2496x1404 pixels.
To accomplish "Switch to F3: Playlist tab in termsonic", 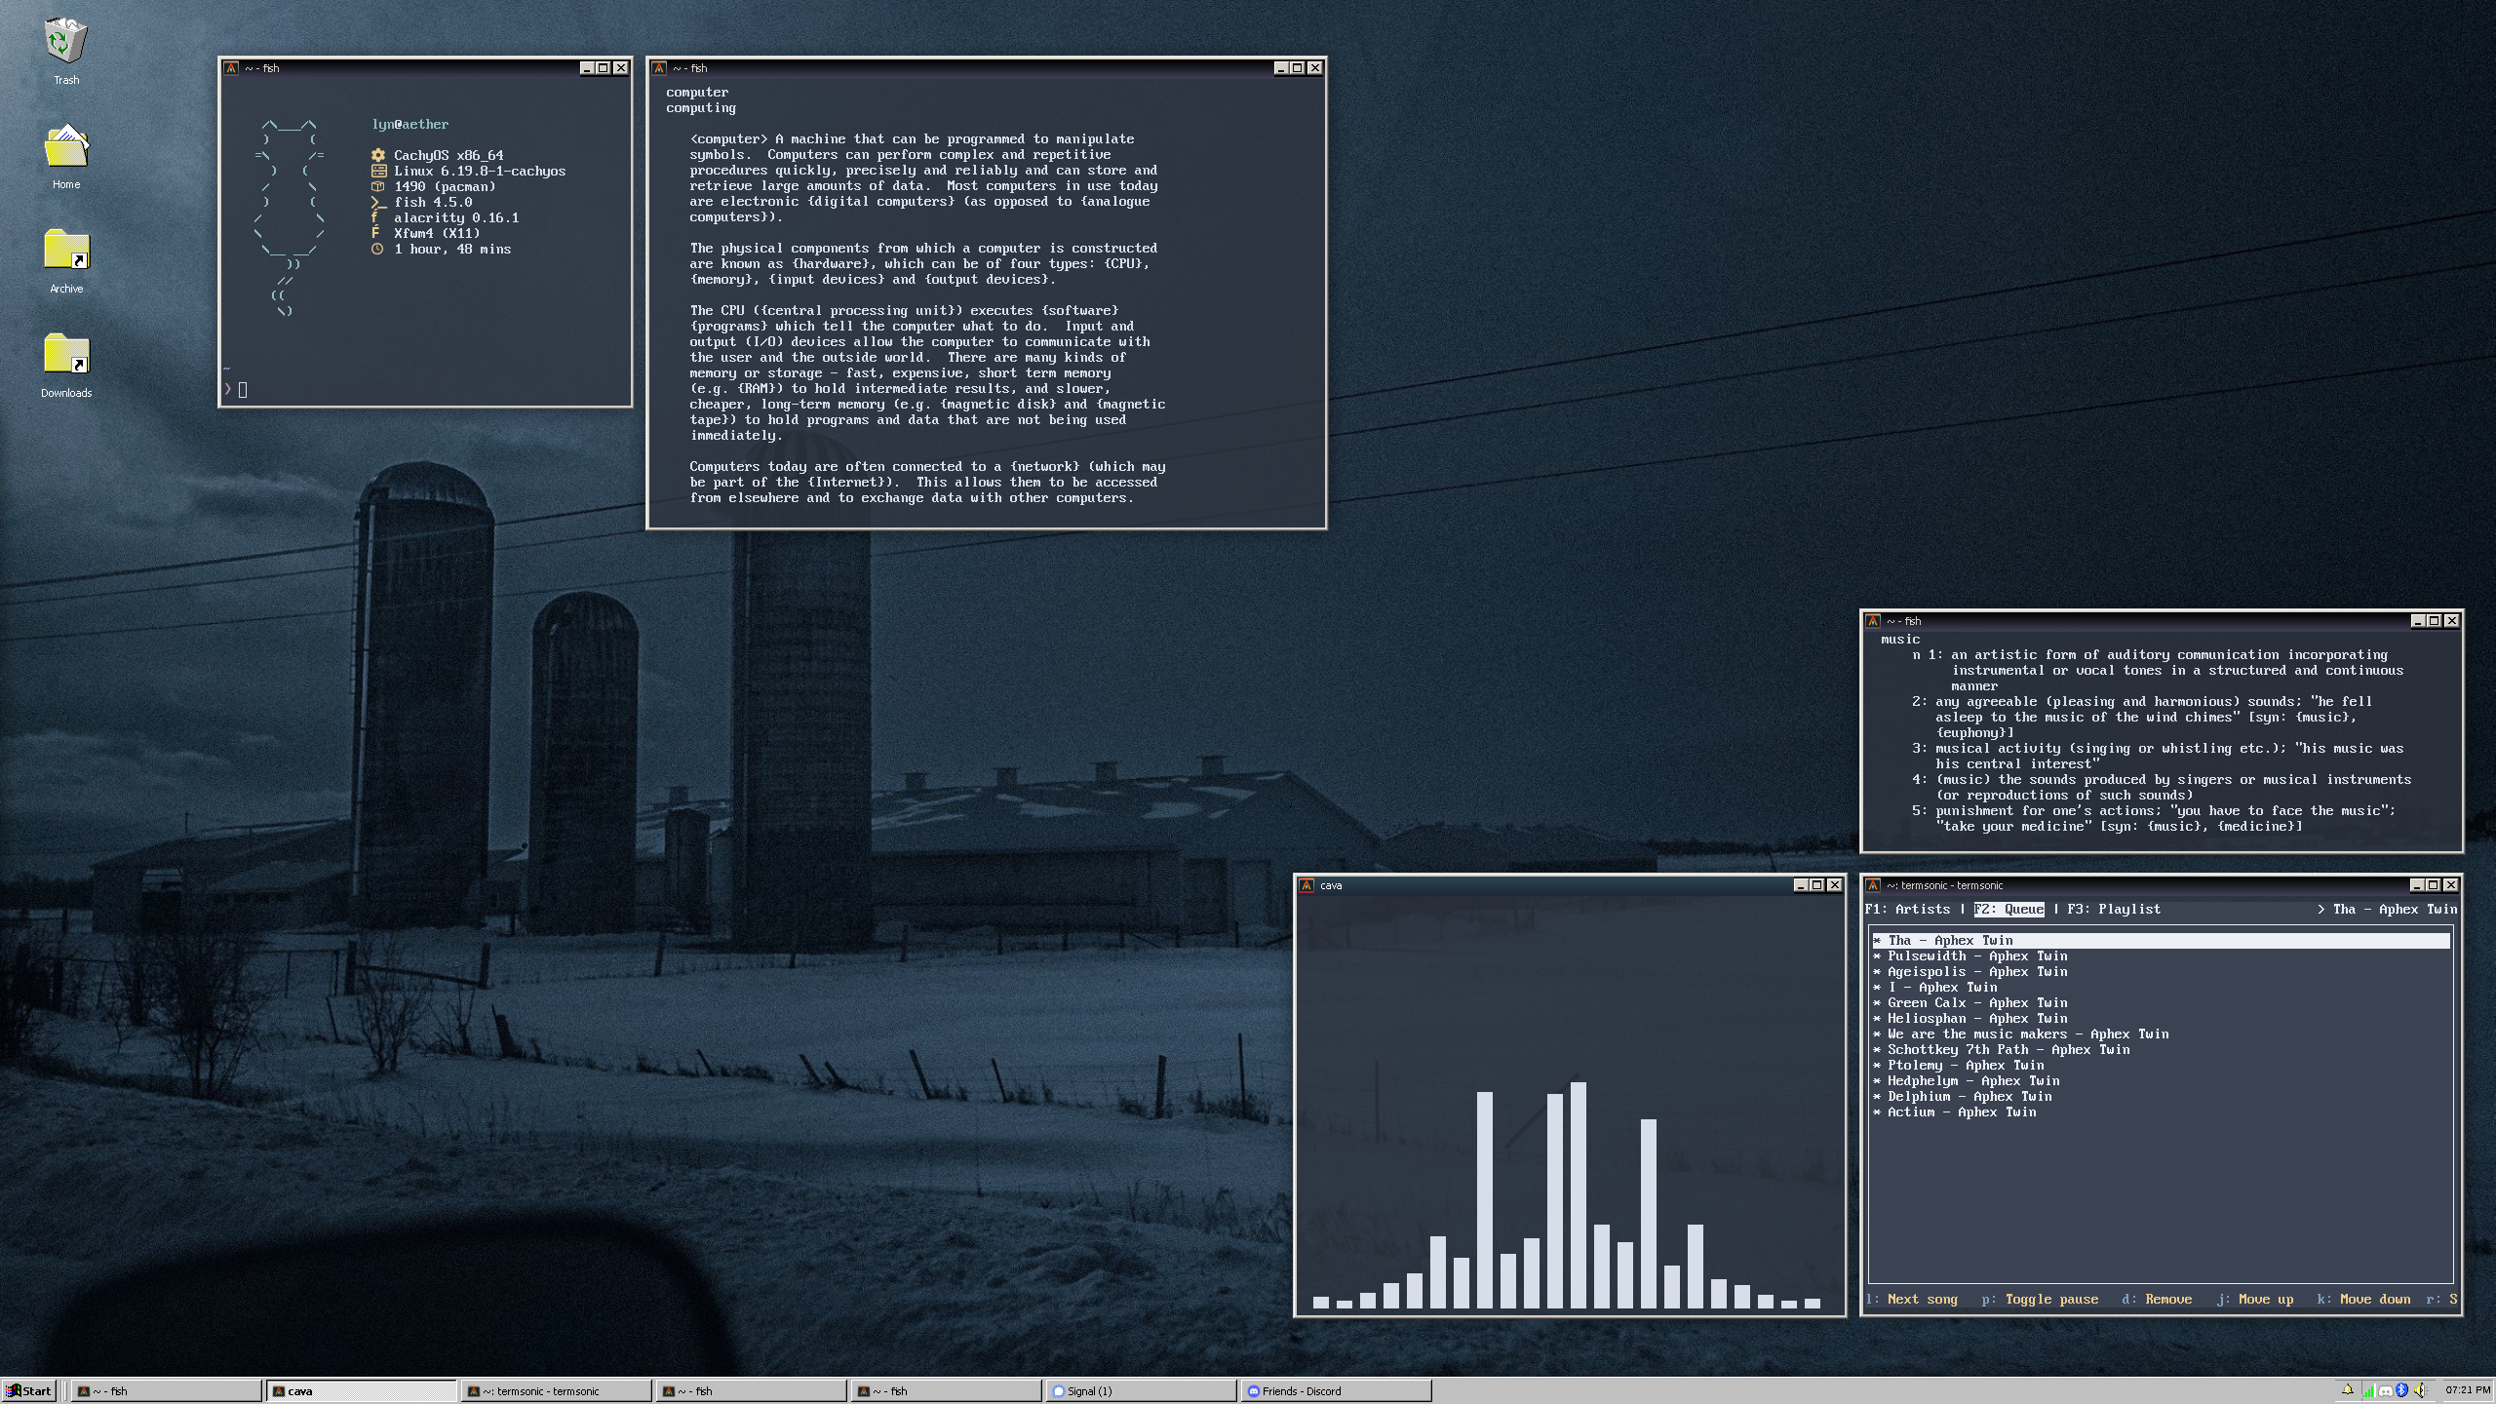I will tap(2114, 909).
